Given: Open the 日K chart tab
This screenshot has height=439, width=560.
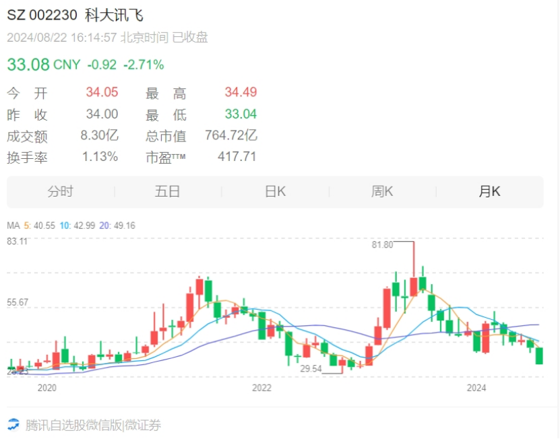Looking at the screenshot, I should click(275, 192).
